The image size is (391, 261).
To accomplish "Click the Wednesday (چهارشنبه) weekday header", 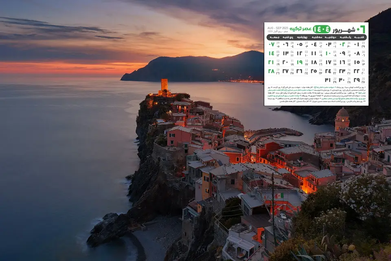I will (302, 37).
